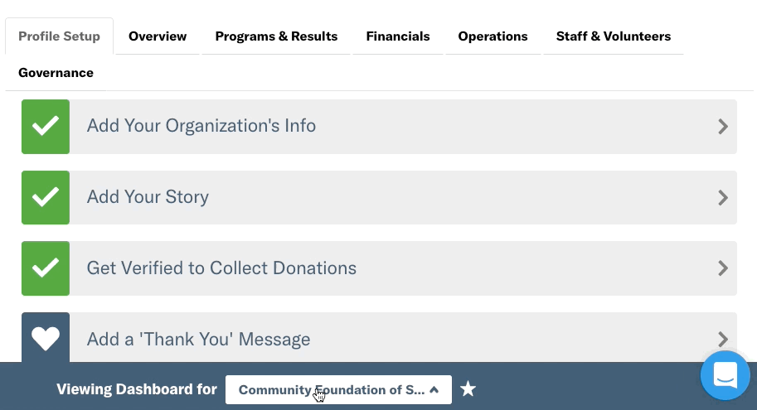Select the Staff & Volunteers tab

(x=613, y=36)
